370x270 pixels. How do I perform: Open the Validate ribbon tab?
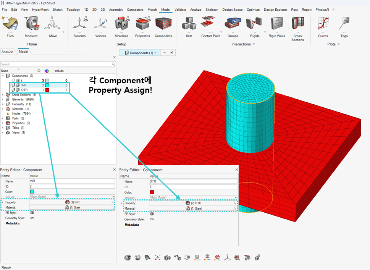(180, 10)
